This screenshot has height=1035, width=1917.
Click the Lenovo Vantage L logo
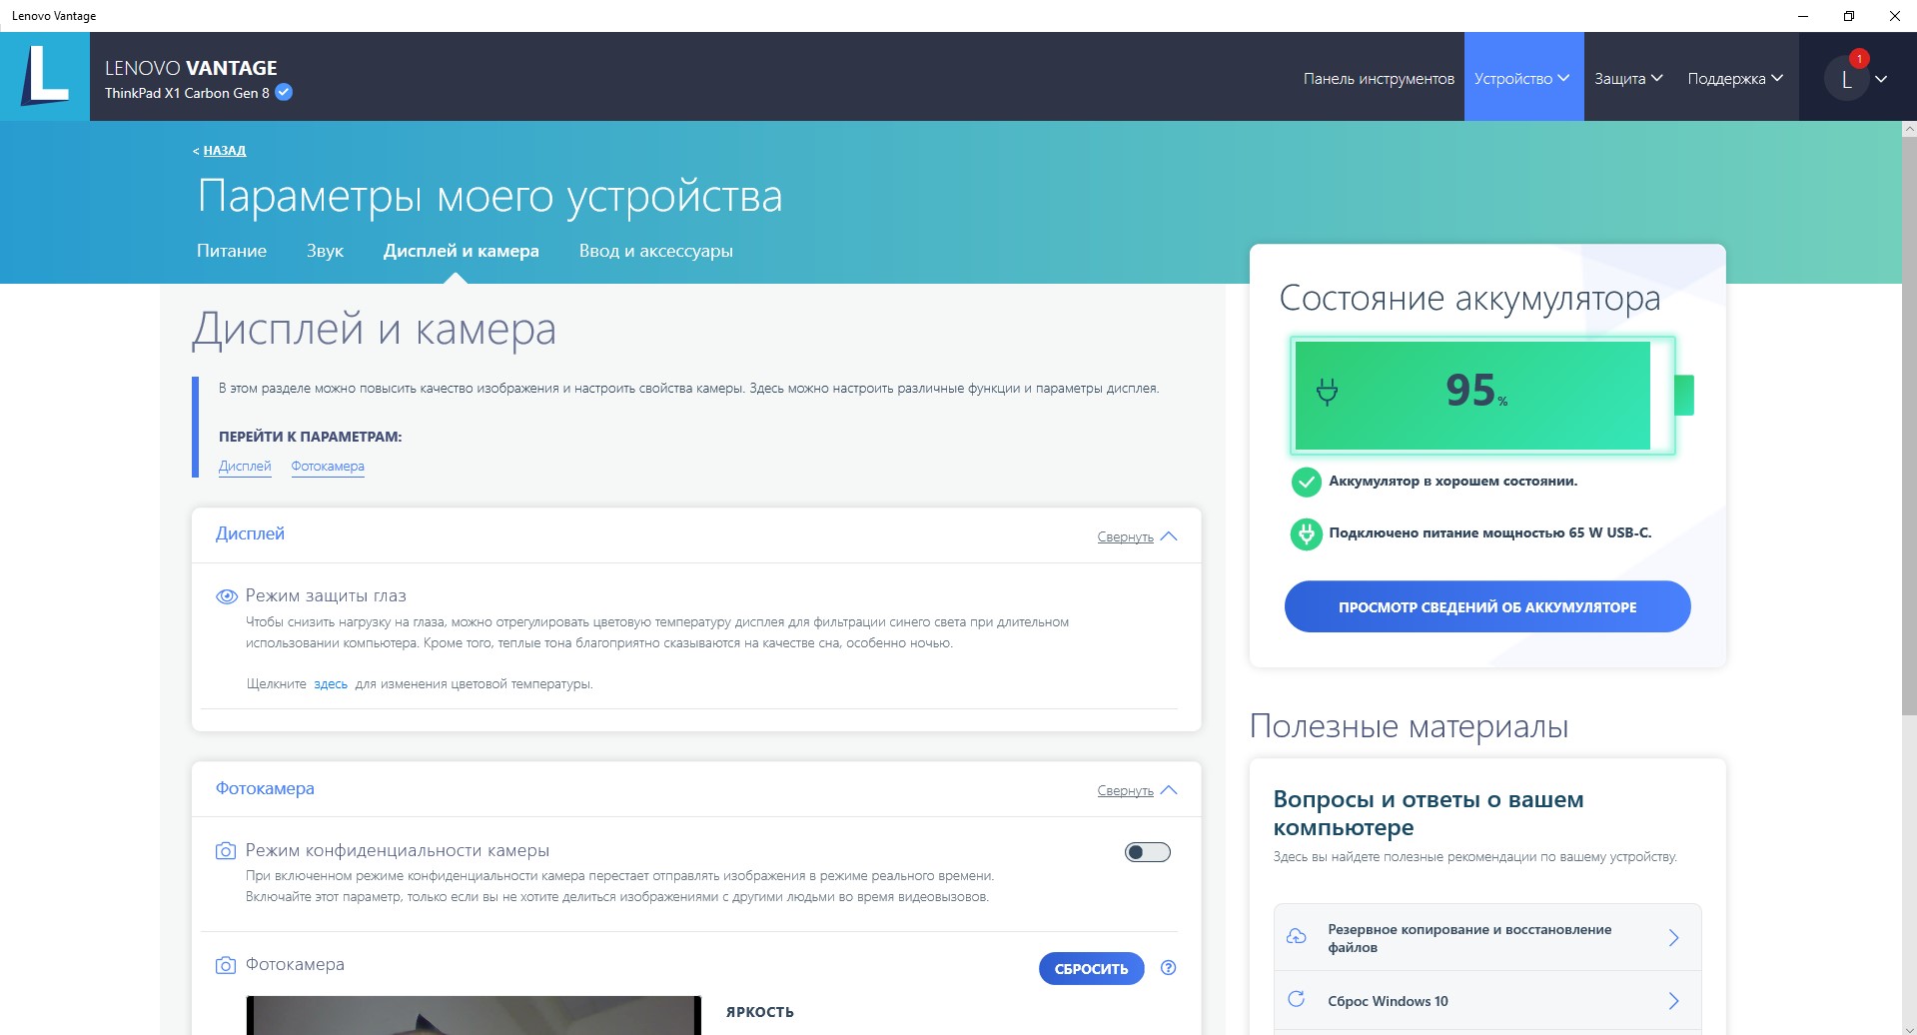[45, 76]
